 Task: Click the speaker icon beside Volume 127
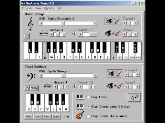74,33
